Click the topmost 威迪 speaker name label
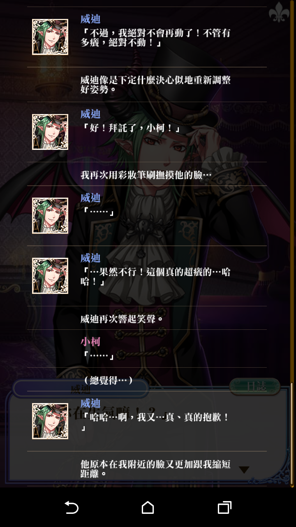 90,19
